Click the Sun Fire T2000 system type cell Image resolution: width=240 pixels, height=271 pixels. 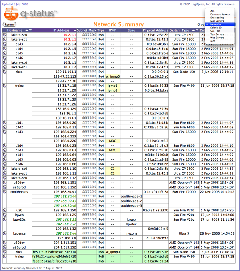pos(184,192)
